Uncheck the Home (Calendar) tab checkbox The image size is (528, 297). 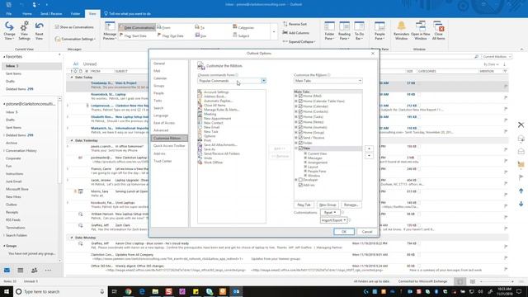pyautogui.click(x=300, y=106)
